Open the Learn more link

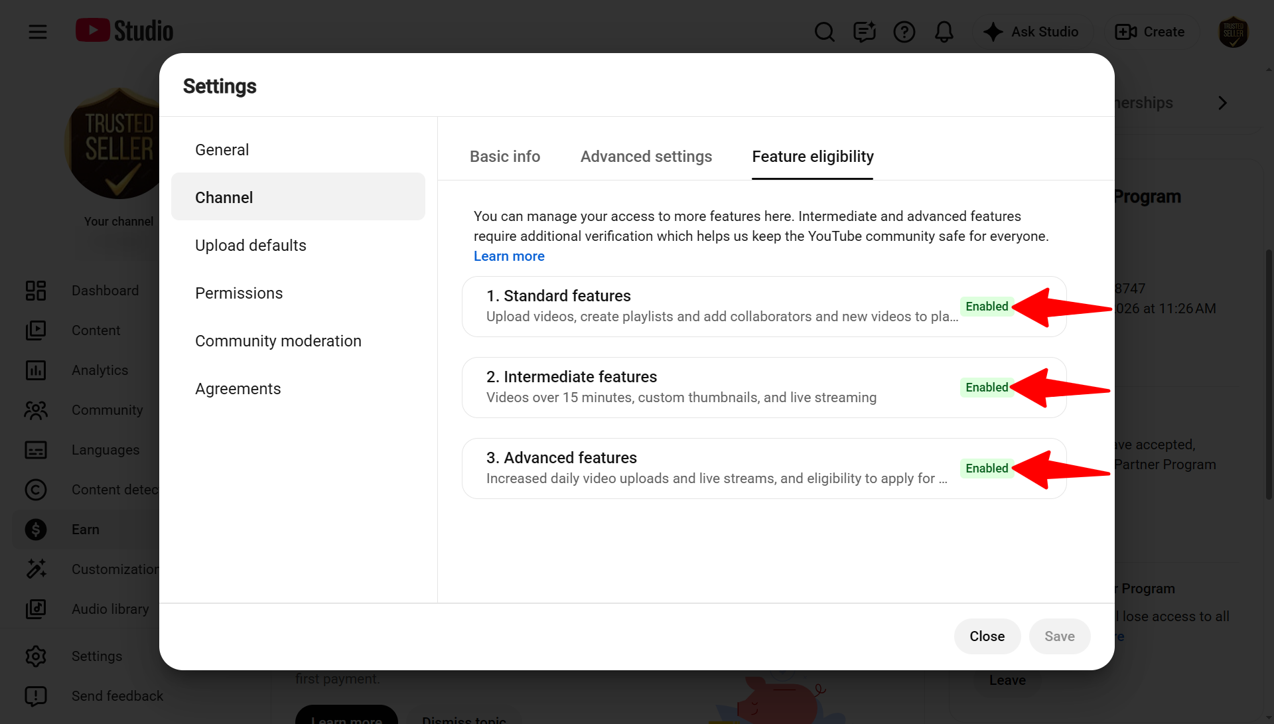509,256
